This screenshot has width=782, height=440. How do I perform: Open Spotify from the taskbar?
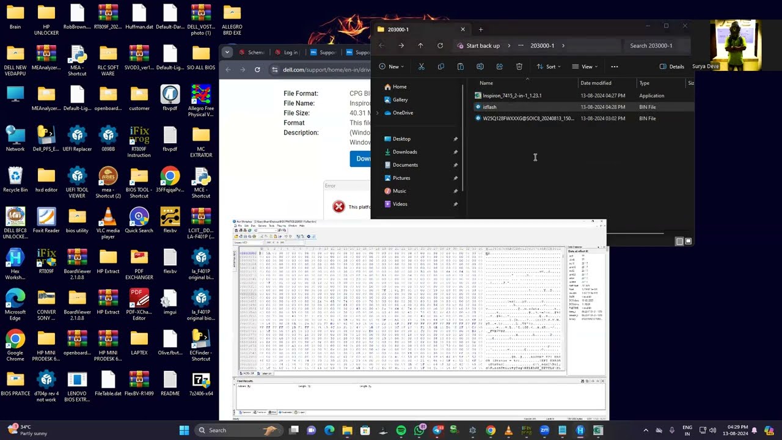[401, 430]
